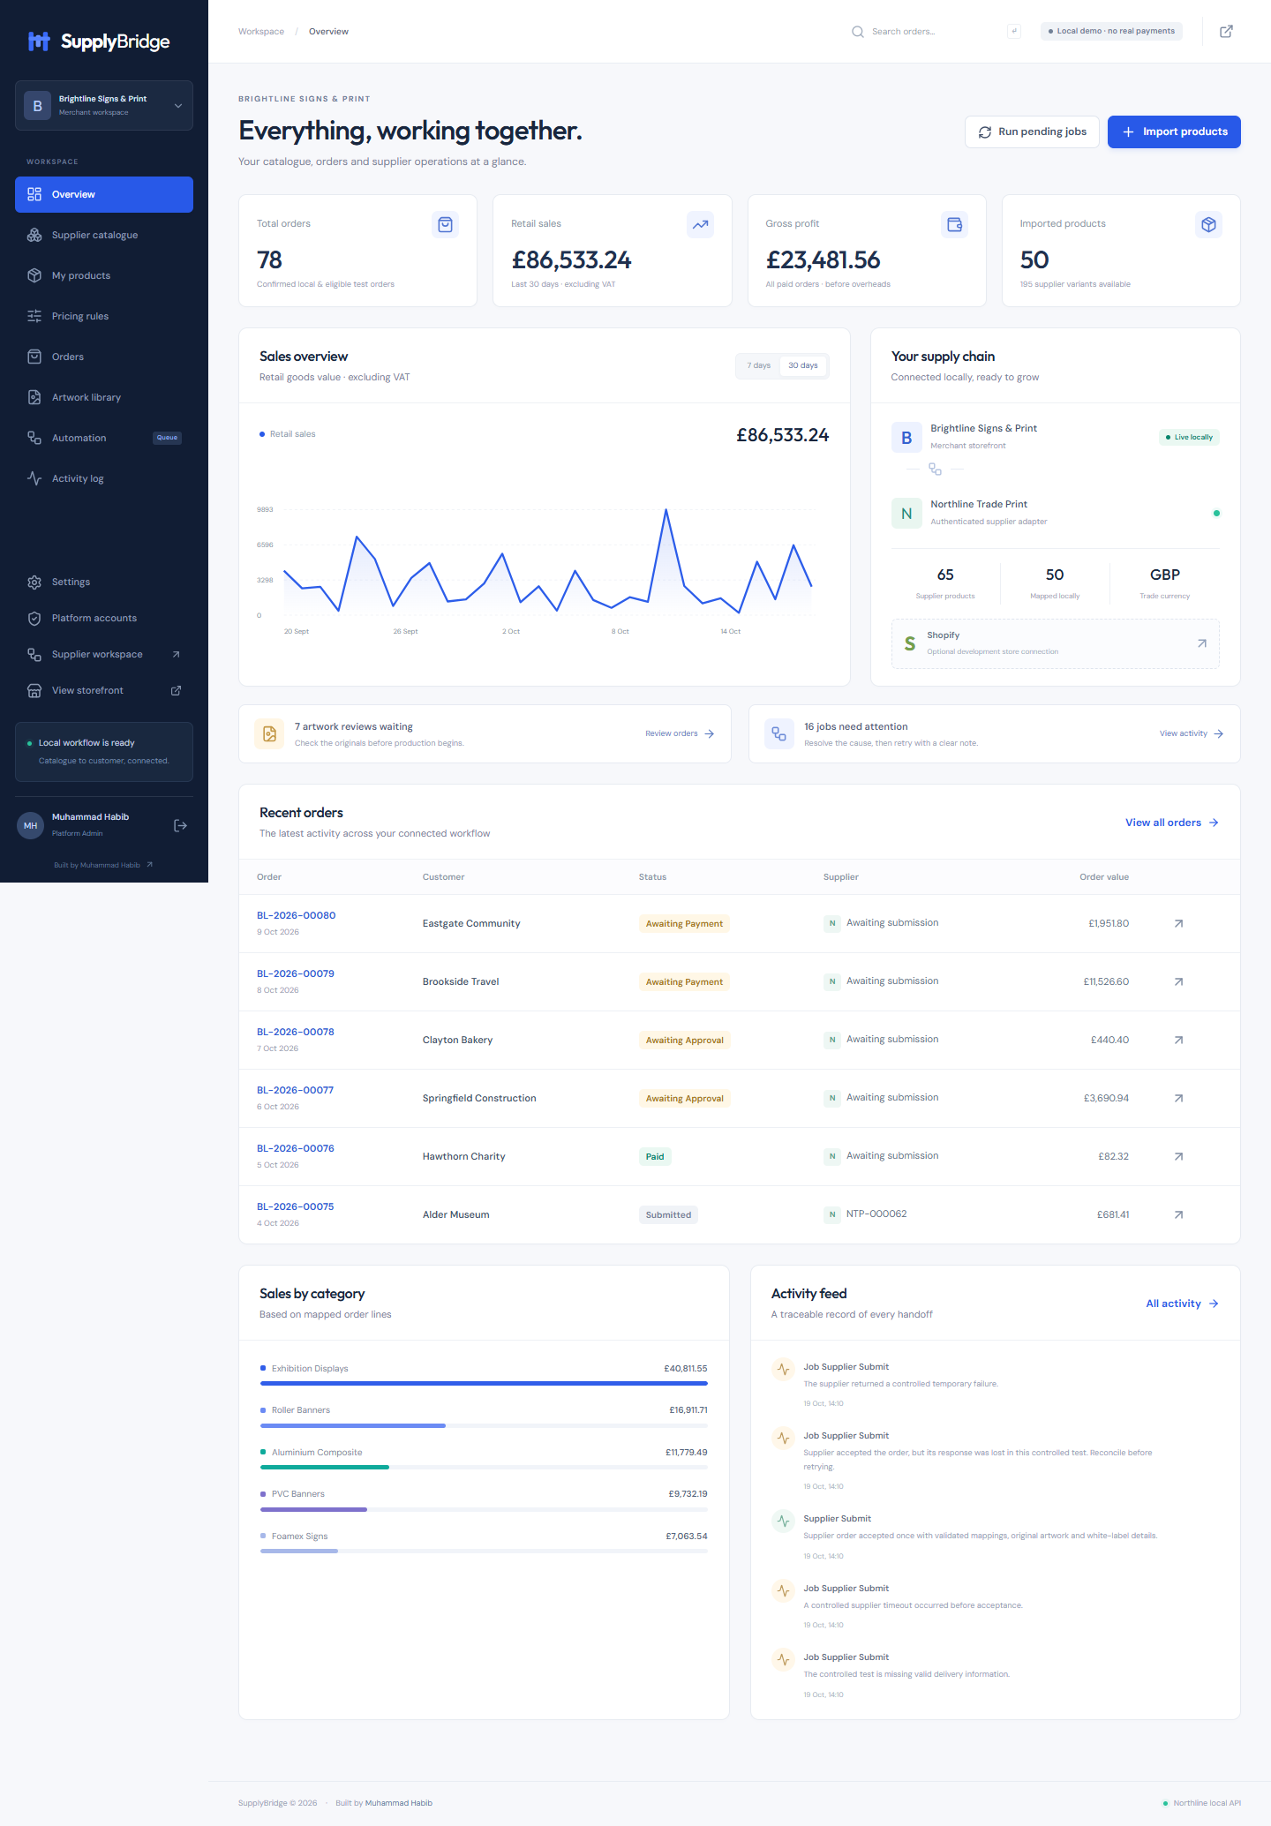Open View activity link

pos(1192,734)
